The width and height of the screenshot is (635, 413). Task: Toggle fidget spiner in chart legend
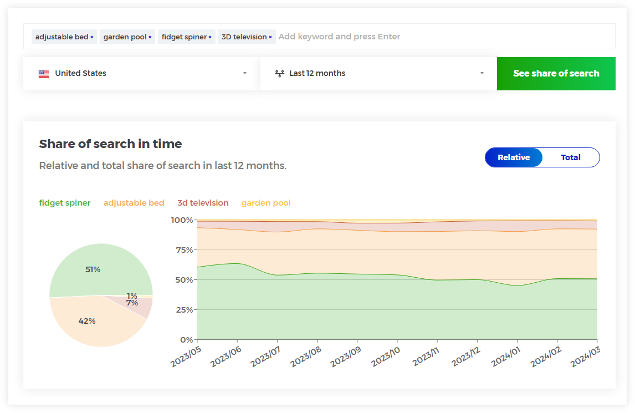[65, 203]
